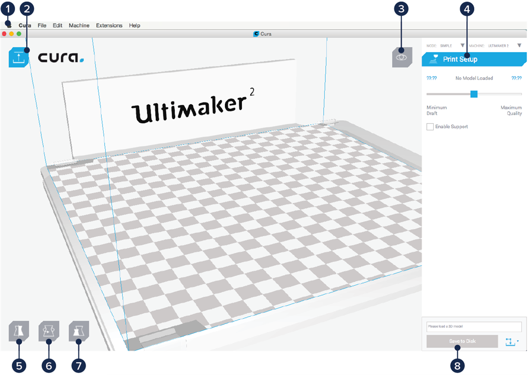Screen dimensions: 528x375
Task: Click the blue quality slider handle
Action: pyautogui.click(x=474, y=94)
